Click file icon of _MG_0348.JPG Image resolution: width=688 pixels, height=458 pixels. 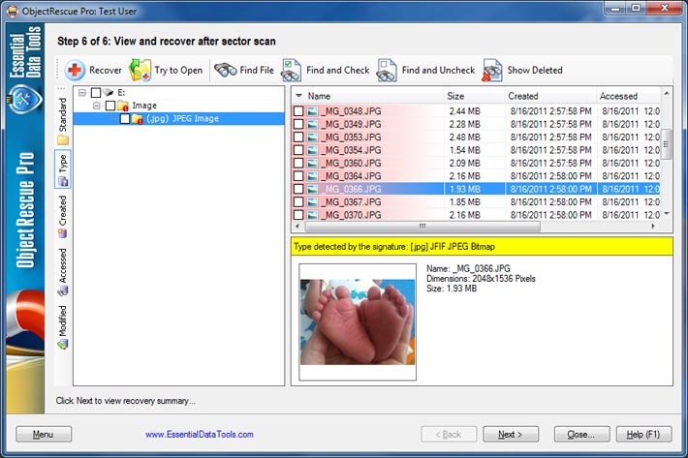click(312, 111)
